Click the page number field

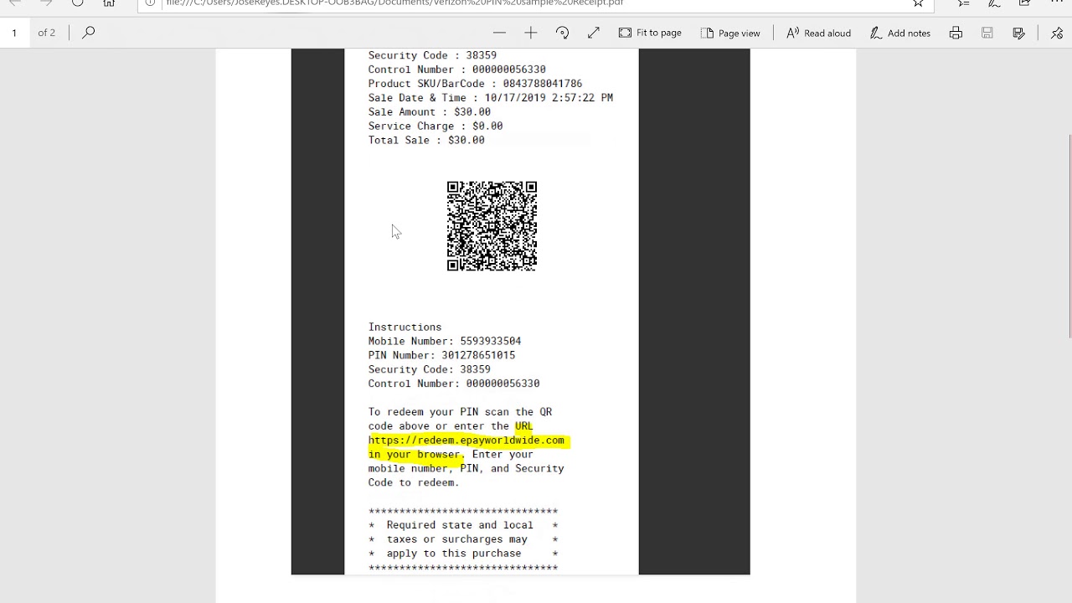pos(14,33)
